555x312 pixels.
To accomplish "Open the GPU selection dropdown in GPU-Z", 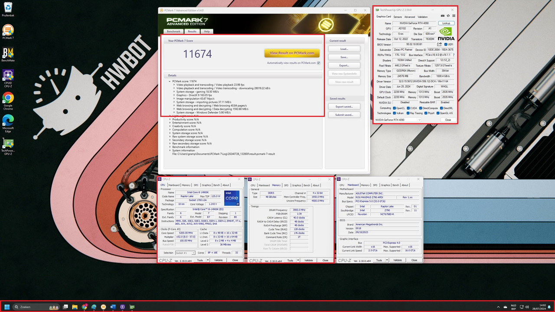I will [x=398, y=120].
